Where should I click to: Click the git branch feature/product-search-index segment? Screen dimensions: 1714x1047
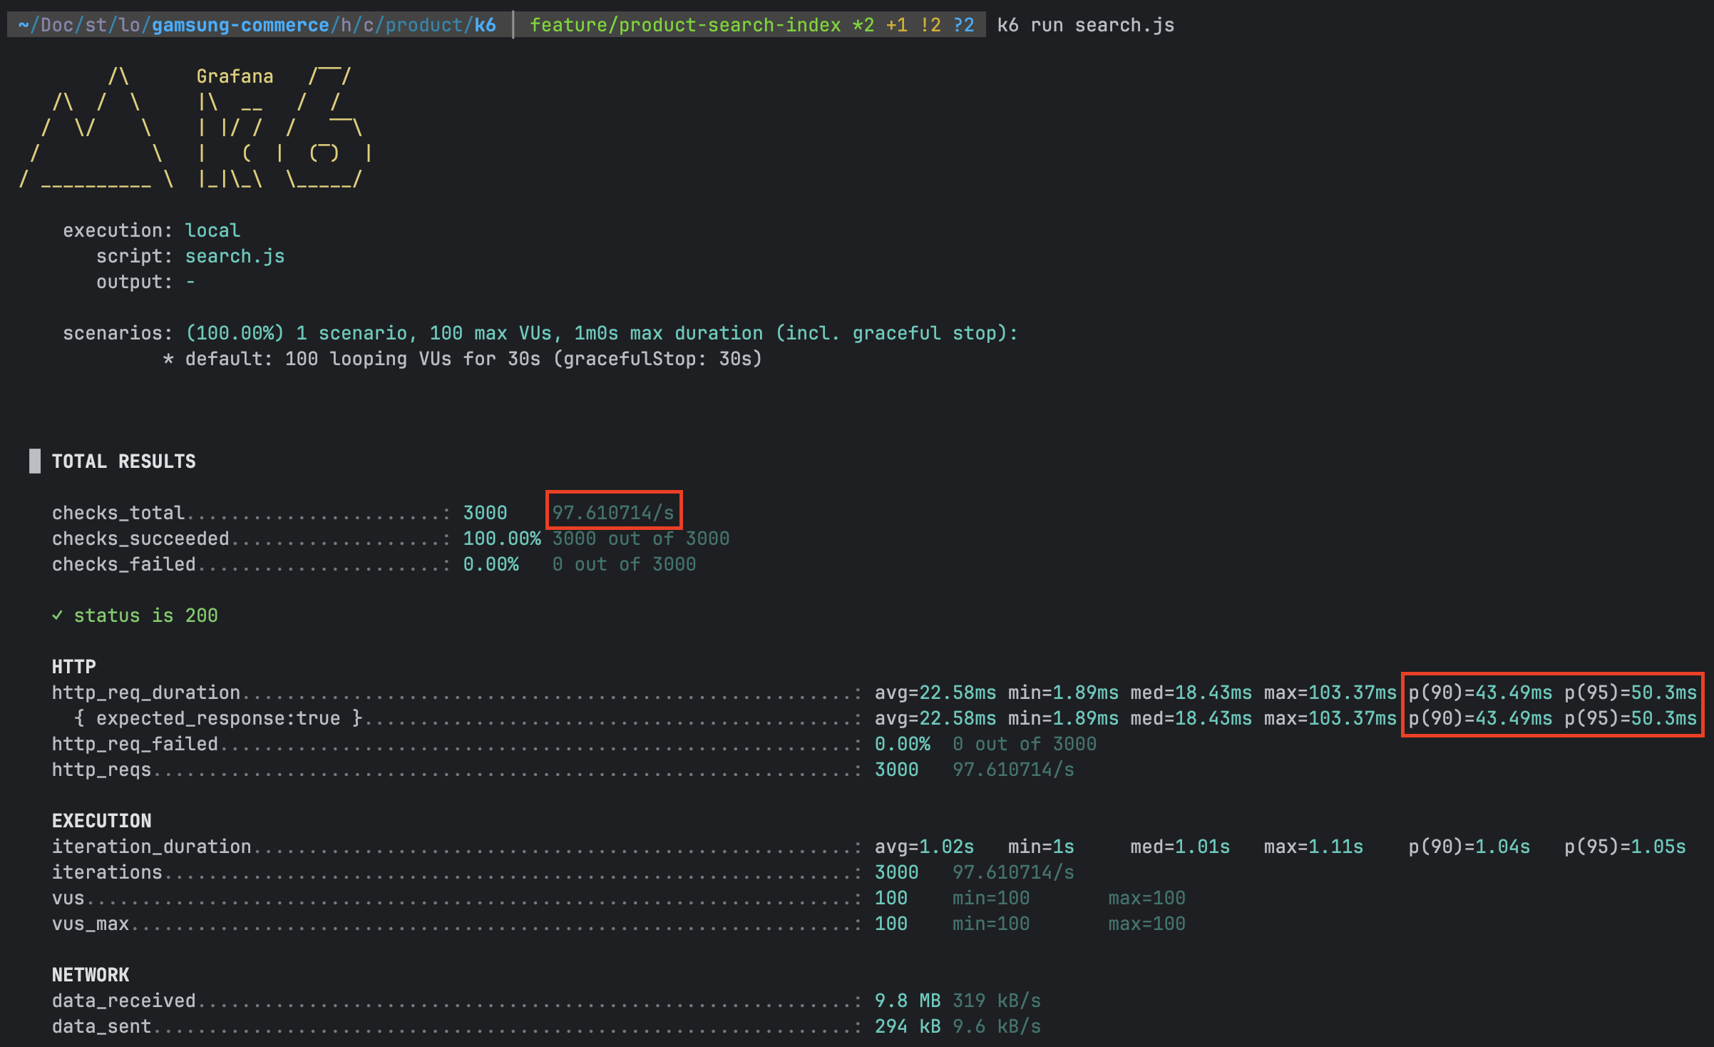pos(684,25)
